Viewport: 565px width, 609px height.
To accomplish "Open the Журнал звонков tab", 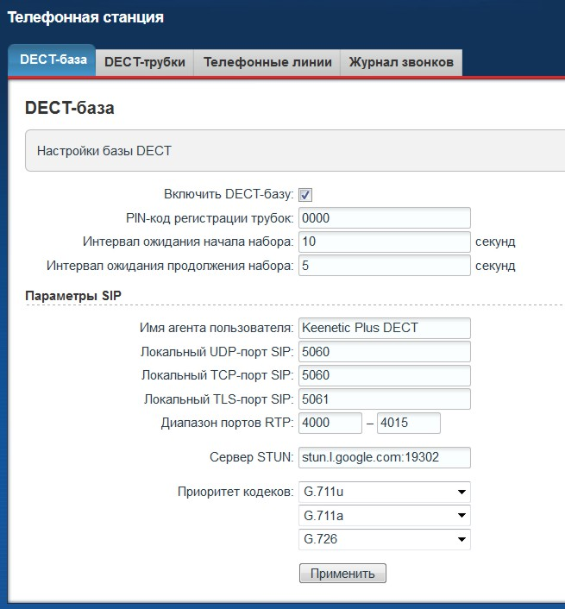I will pos(401,62).
